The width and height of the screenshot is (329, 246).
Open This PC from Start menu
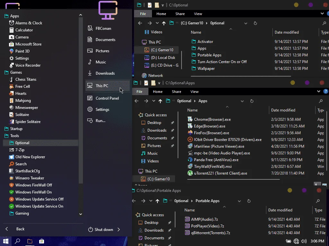[108, 86]
